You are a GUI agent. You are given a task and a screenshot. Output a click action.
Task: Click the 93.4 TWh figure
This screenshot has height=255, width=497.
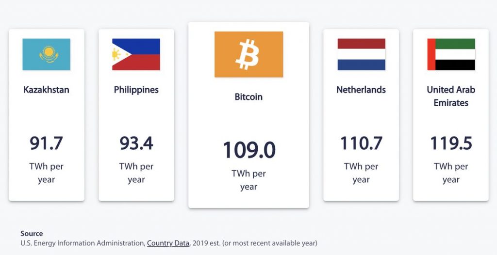[136, 143]
